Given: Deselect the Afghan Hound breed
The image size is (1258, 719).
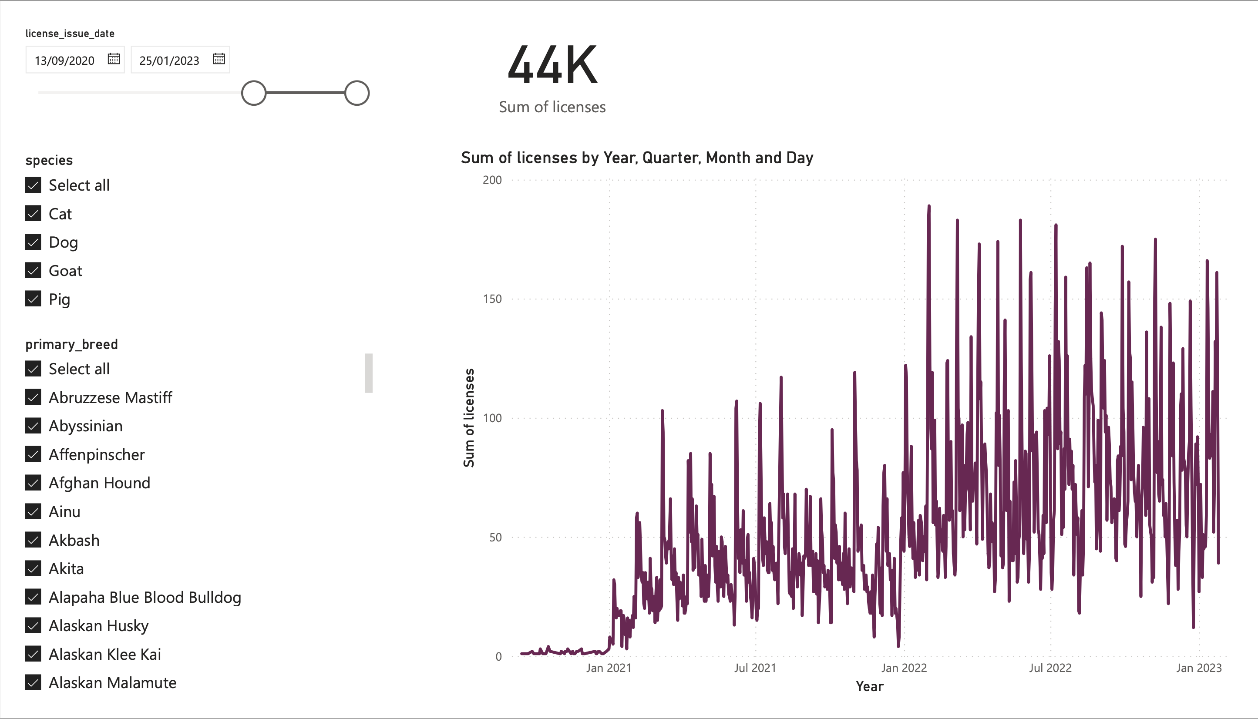Looking at the screenshot, I should [x=33, y=483].
